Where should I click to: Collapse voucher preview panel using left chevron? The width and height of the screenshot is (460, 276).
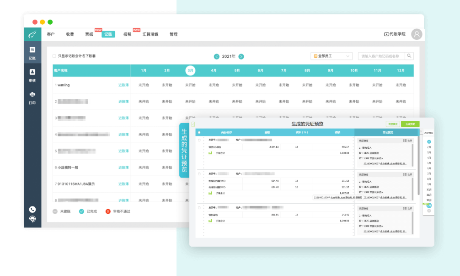point(193,124)
